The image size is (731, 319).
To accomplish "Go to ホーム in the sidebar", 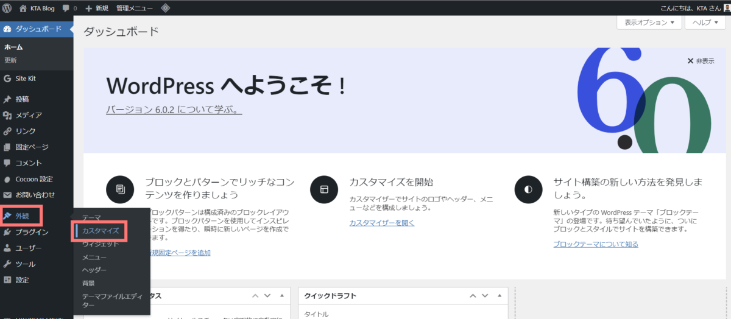I will coord(13,47).
